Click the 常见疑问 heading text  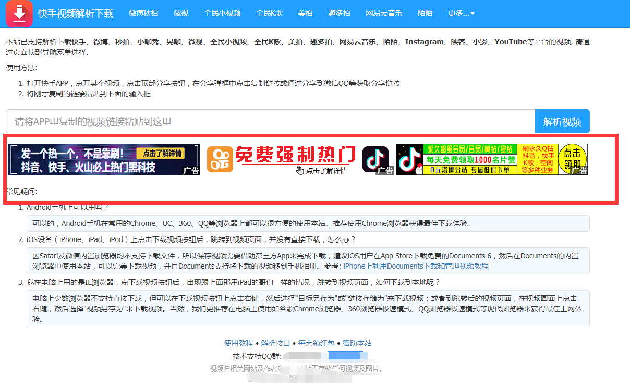point(21,192)
